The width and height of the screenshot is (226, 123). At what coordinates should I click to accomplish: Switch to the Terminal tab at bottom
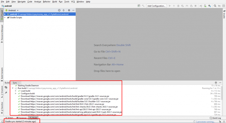click(22, 118)
